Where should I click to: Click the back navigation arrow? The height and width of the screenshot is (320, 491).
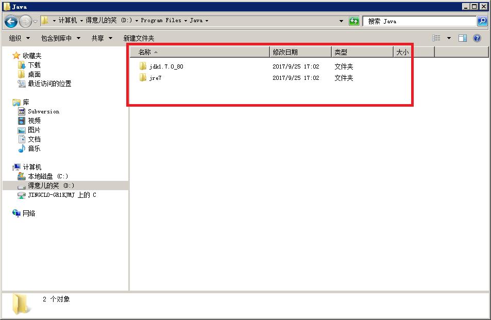(x=10, y=21)
